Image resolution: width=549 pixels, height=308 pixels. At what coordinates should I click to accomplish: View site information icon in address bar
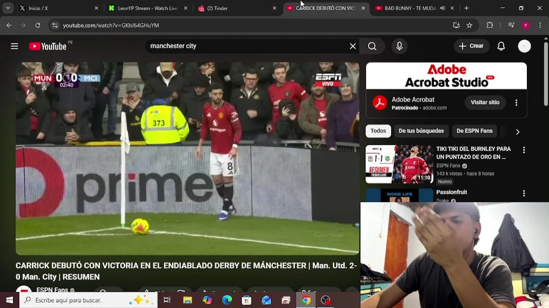click(55, 25)
